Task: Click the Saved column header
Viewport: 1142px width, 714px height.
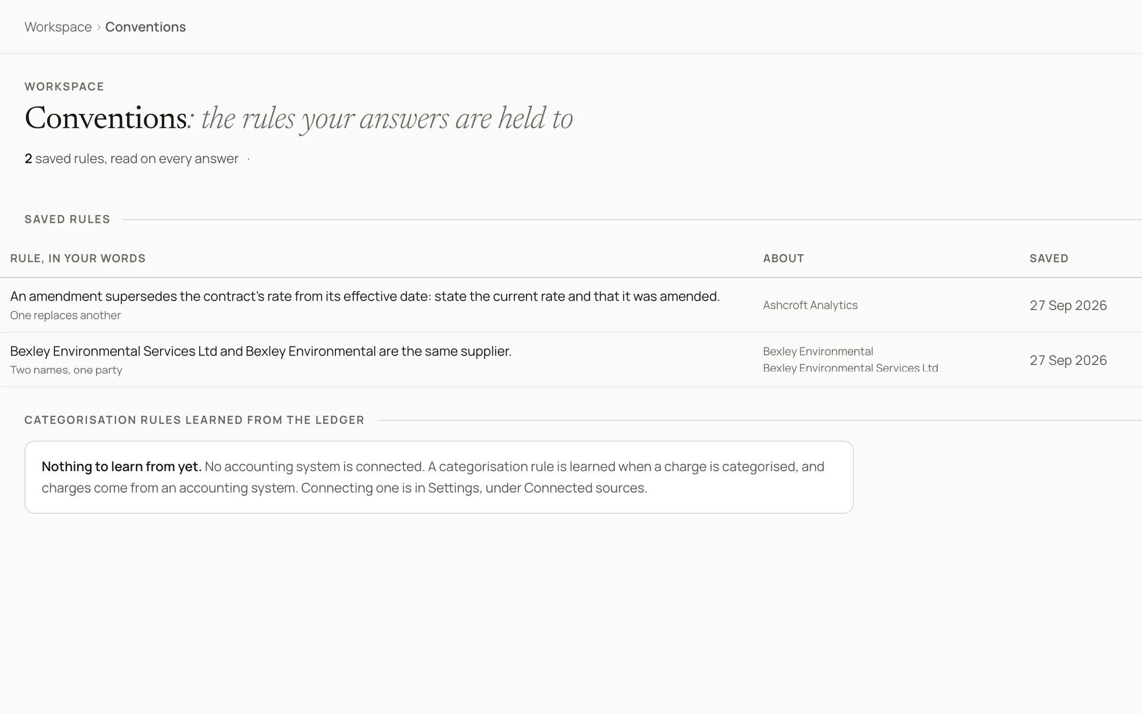Action: point(1048,259)
